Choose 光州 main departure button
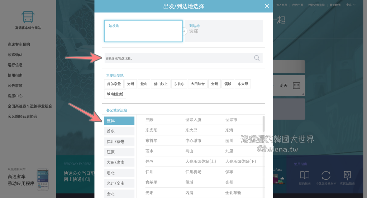 tap(130, 84)
